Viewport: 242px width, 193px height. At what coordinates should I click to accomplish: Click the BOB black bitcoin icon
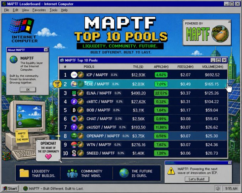coord(74,110)
